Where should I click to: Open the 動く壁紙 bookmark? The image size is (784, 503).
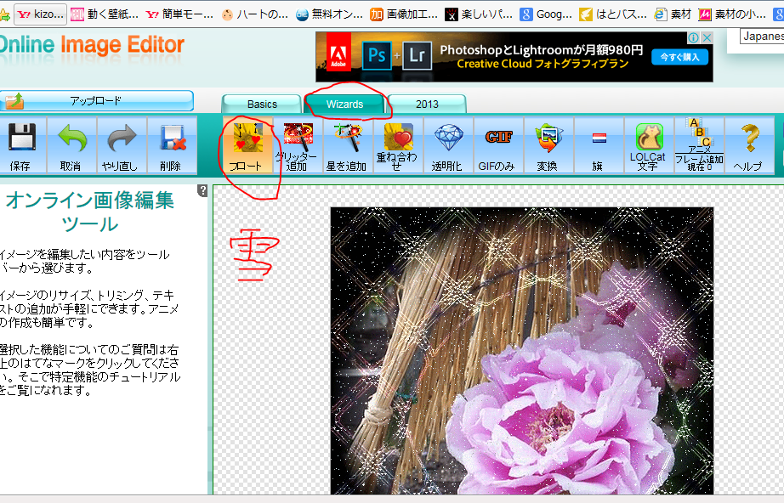click(x=105, y=14)
